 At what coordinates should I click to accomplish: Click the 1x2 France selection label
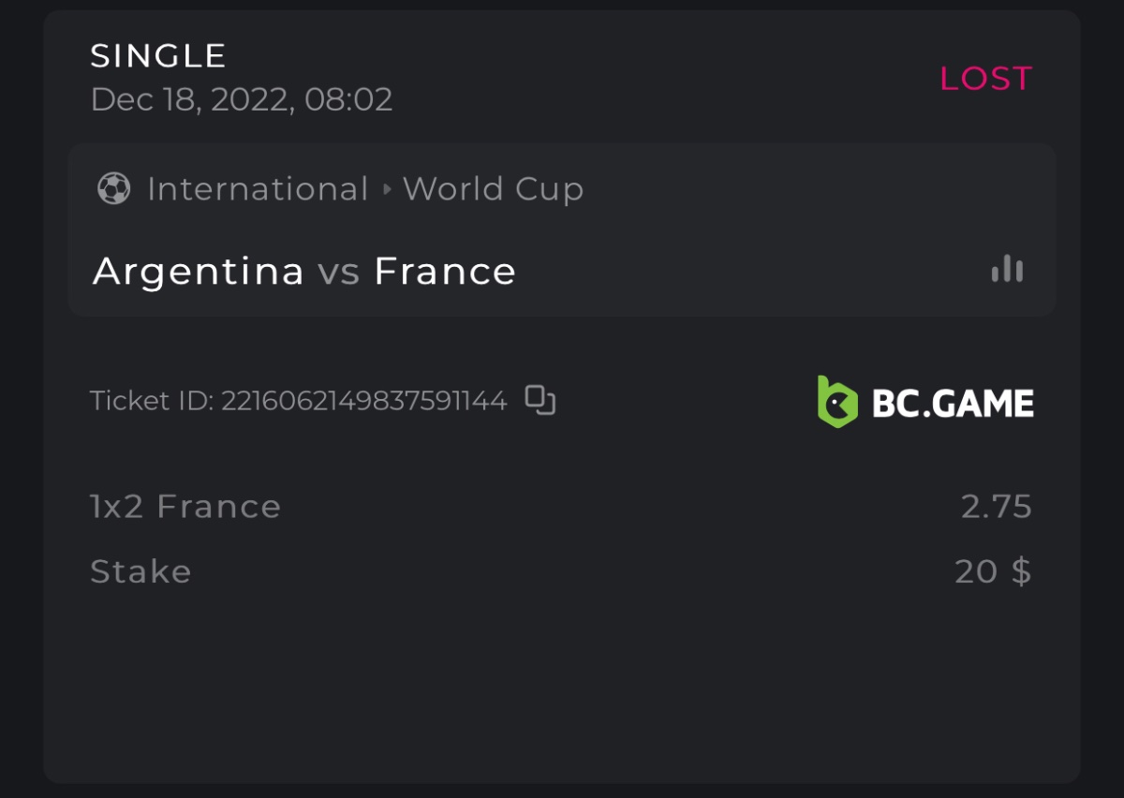(x=185, y=507)
